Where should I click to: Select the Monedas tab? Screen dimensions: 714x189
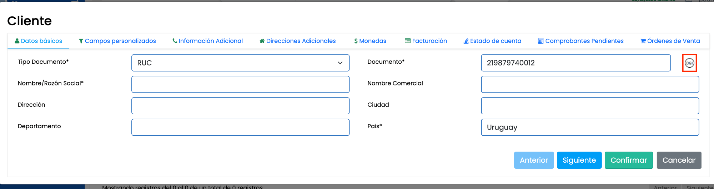pos(370,41)
